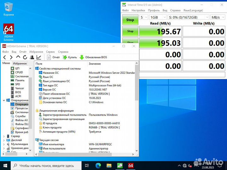Switch to AIDA64 taskbar icon
227x170 pixels.
click(131, 166)
